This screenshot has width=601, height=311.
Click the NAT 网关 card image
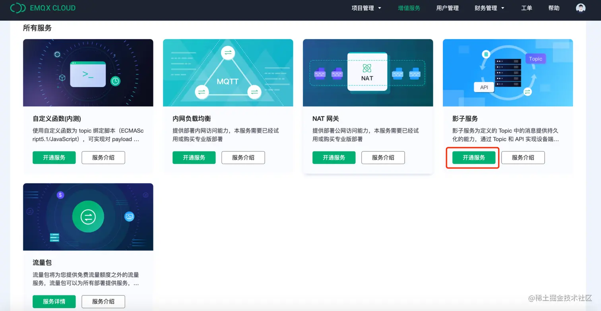[x=368, y=73]
